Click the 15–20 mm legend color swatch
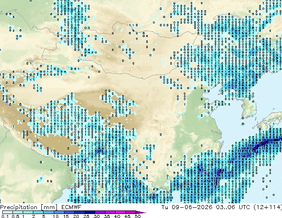This screenshot has height=218, width=282. pos(69,212)
